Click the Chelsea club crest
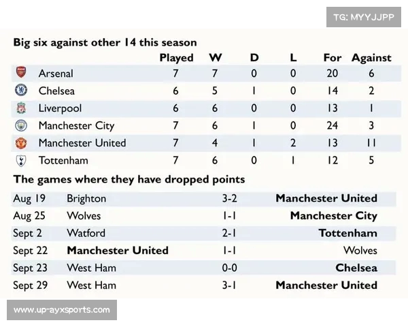The height and width of the screenshot is (327, 408). pos(21,90)
